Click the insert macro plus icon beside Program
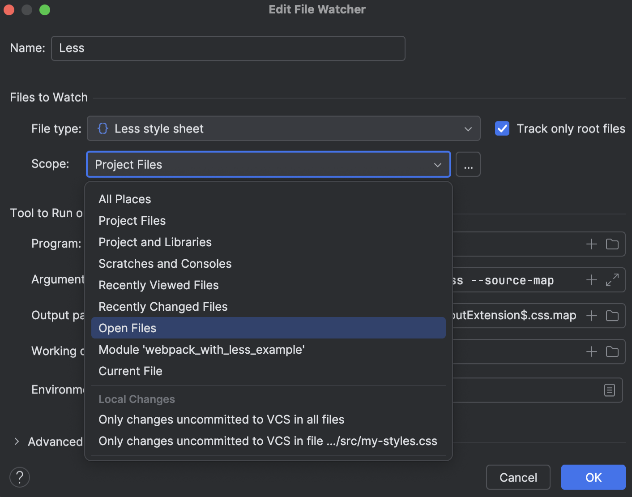Screen dimensions: 632x497 (x=591, y=244)
